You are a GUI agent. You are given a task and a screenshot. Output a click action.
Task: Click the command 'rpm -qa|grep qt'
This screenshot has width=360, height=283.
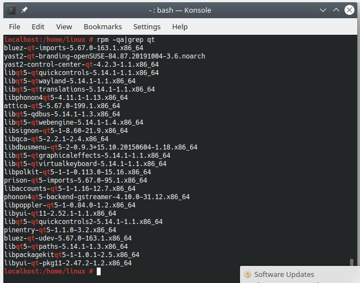pyautogui.click(x=126, y=40)
